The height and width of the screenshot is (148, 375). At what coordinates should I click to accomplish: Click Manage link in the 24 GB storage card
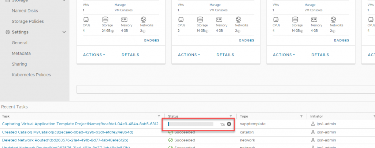click(x=120, y=5)
